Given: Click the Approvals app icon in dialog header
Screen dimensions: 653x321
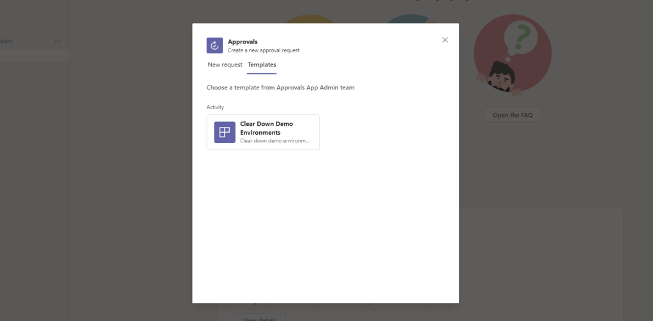Looking at the screenshot, I should tap(214, 45).
